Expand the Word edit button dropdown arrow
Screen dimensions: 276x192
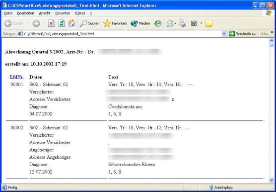(x=202, y=23)
